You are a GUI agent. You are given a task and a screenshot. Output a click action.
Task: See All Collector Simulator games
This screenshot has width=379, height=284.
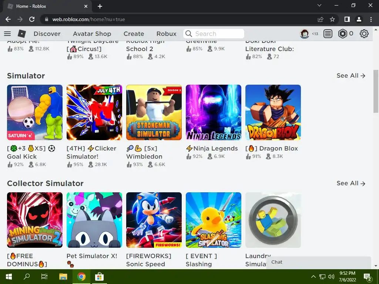coord(351,183)
